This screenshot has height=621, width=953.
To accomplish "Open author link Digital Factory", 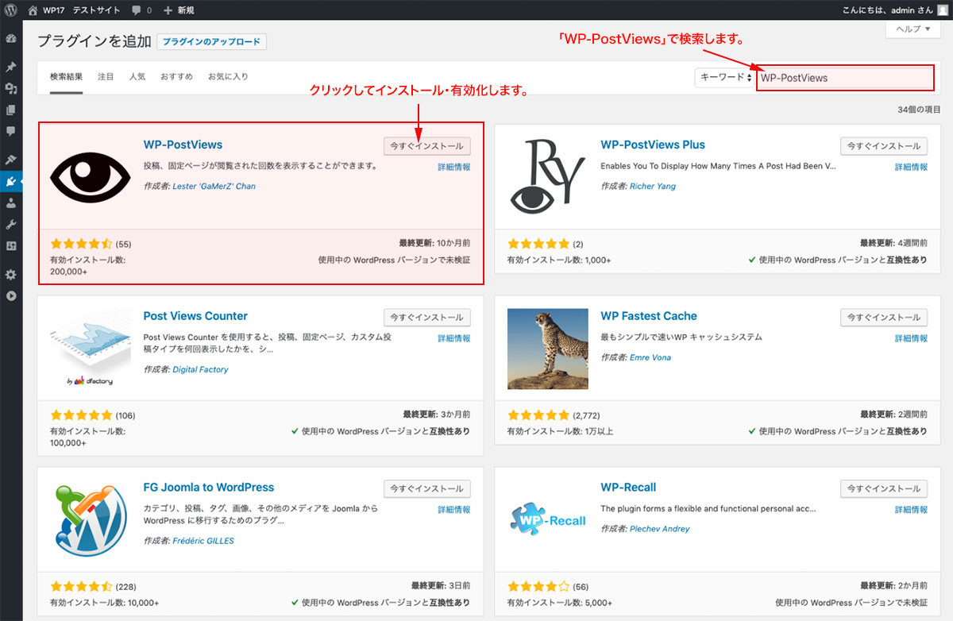I will pos(200,370).
